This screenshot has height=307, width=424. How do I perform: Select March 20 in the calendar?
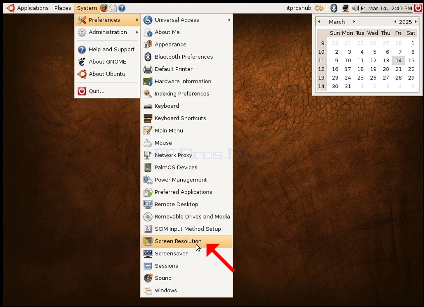point(386,69)
